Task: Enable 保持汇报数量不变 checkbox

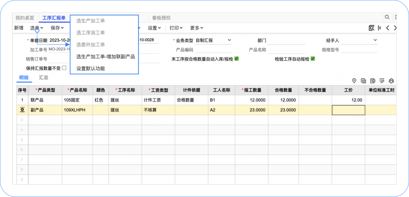Action: pyautogui.click(x=64, y=68)
